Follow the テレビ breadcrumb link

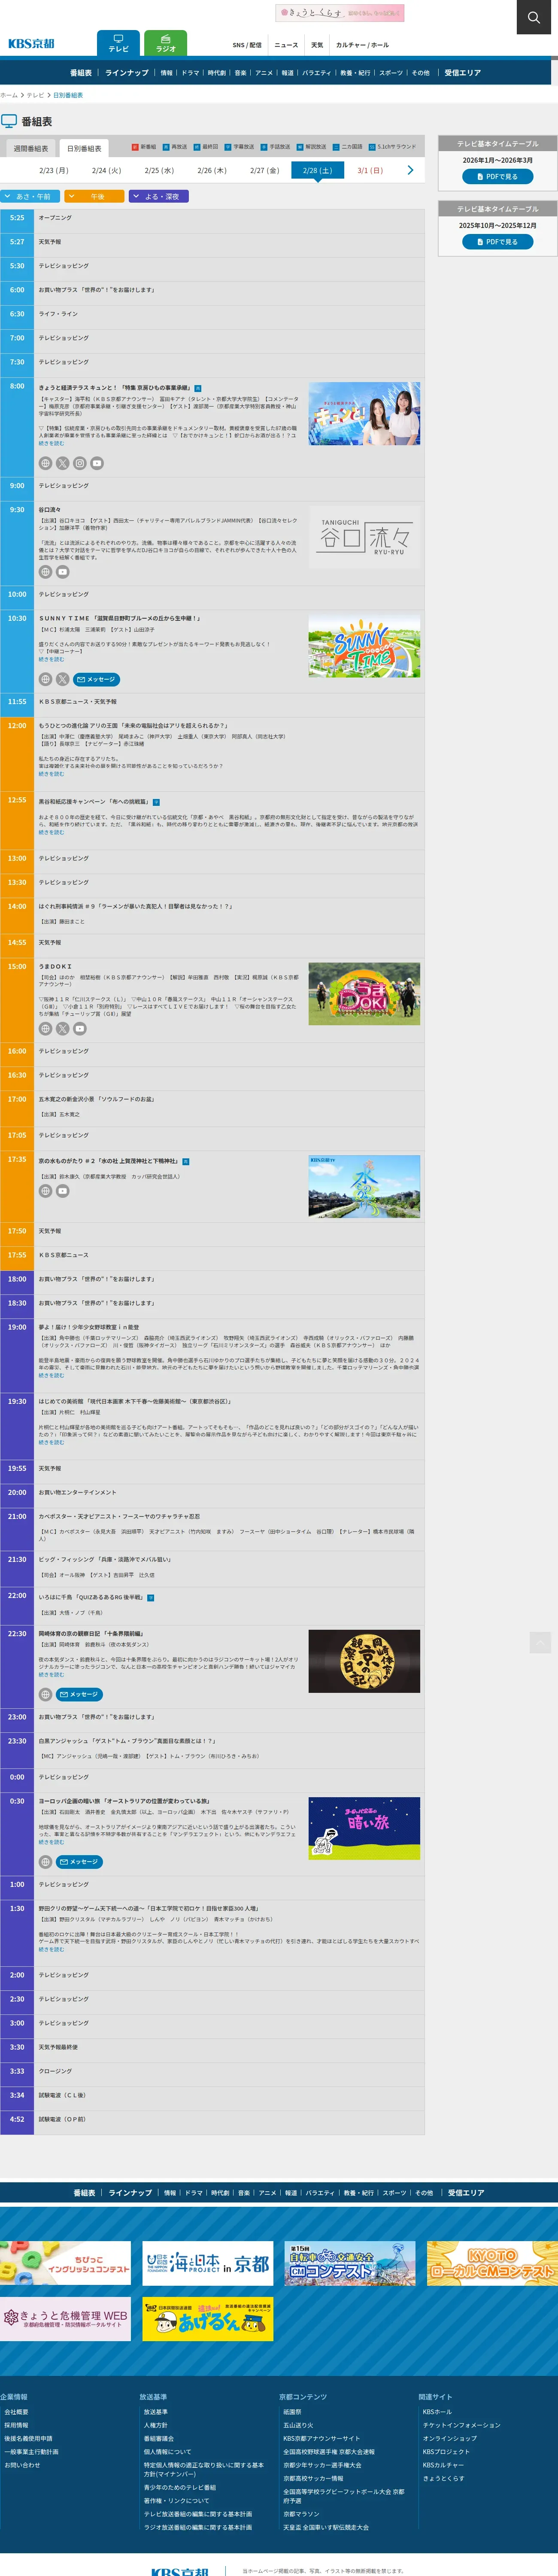pyautogui.click(x=35, y=95)
